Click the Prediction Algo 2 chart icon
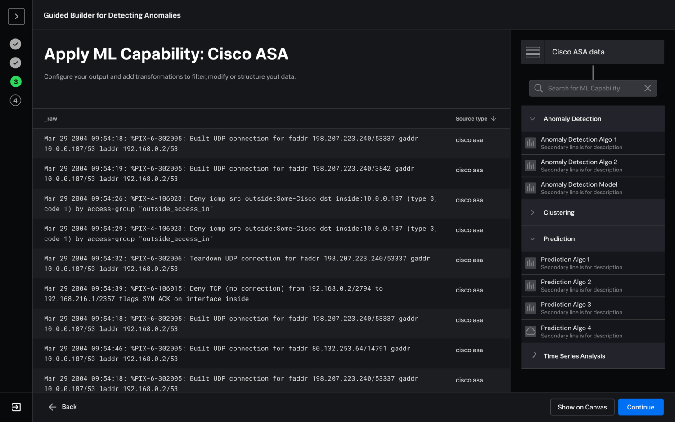 pyautogui.click(x=531, y=286)
